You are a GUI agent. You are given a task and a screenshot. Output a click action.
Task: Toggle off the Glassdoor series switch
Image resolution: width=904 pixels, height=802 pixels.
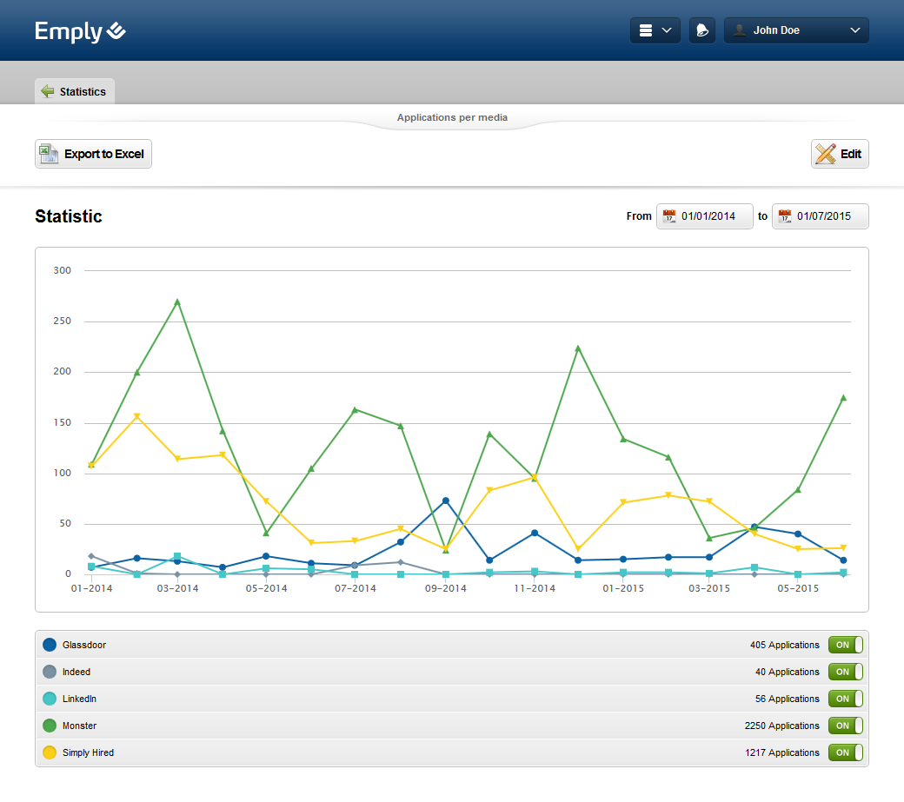coord(845,645)
